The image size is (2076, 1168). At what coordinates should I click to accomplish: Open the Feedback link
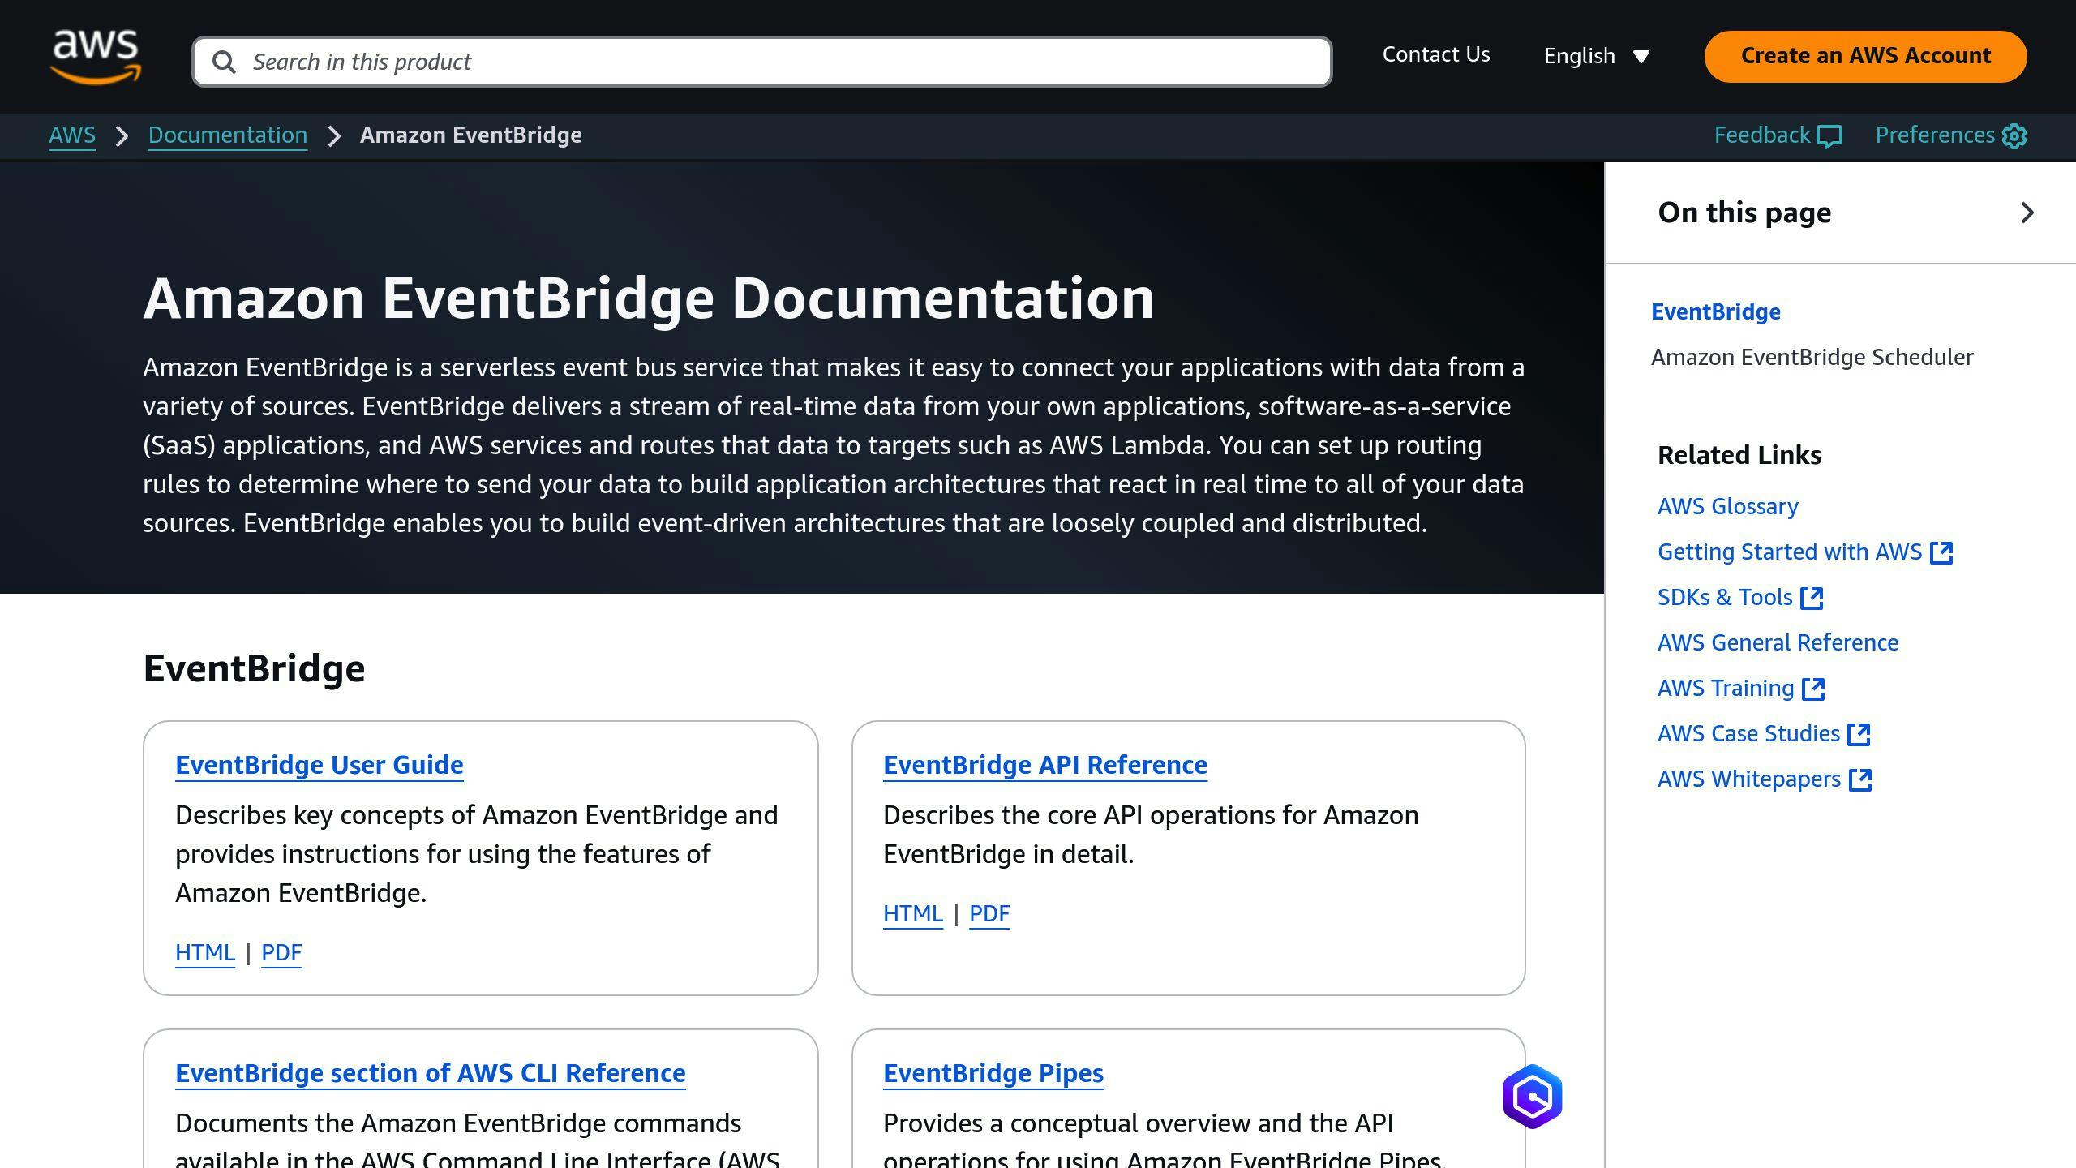click(x=1778, y=135)
